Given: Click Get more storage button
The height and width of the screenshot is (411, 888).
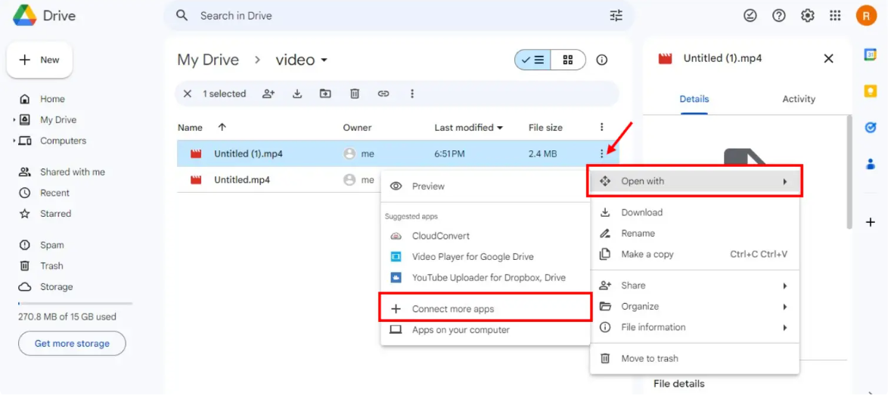Looking at the screenshot, I should pos(72,343).
